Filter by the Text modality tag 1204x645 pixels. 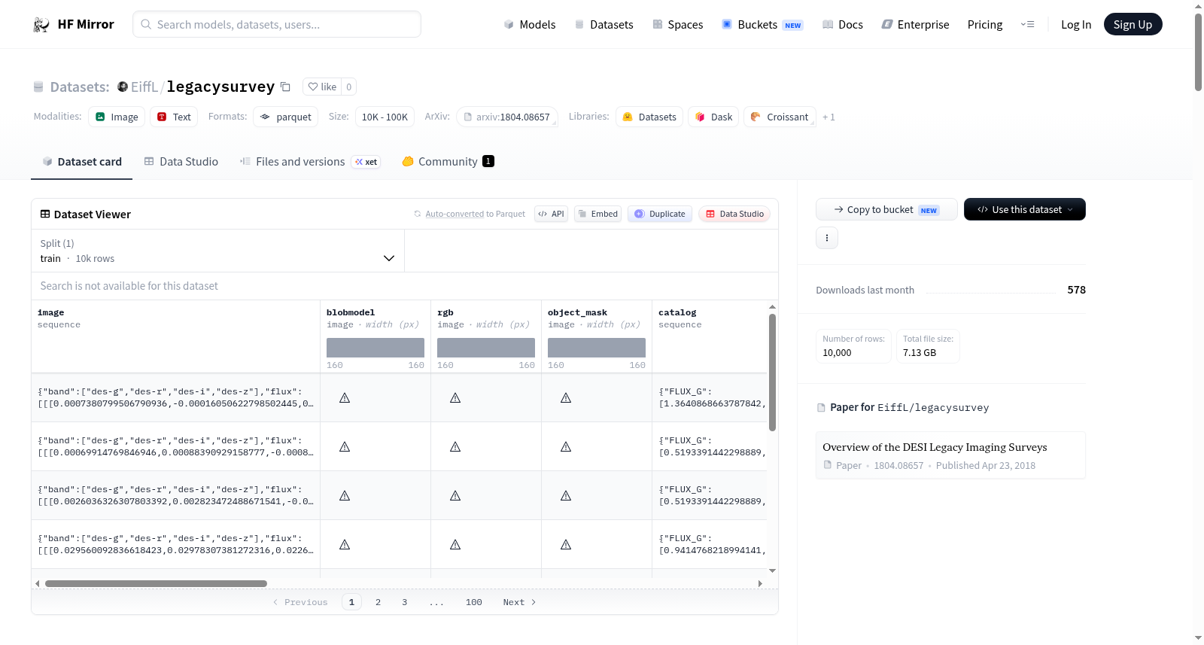tap(174, 117)
